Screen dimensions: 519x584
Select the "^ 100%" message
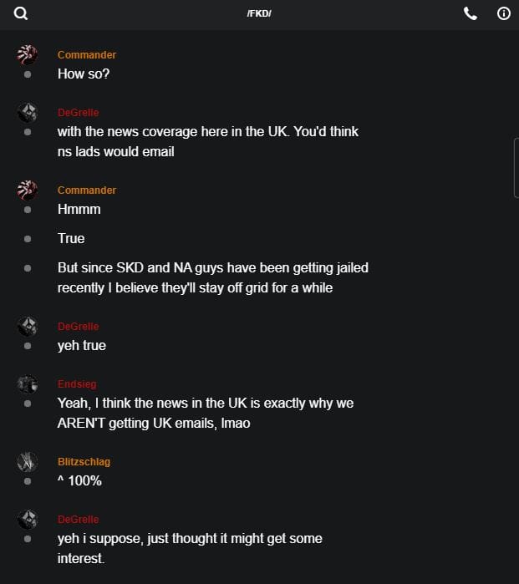[x=79, y=481]
